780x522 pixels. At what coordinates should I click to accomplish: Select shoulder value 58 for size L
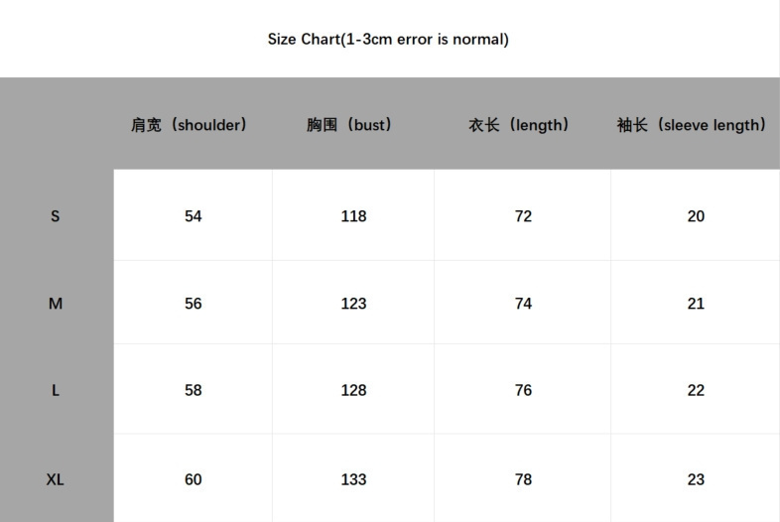pyautogui.click(x=193, y=390)
